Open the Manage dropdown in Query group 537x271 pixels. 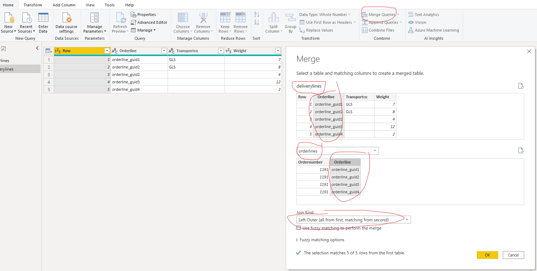pos(143,30)
